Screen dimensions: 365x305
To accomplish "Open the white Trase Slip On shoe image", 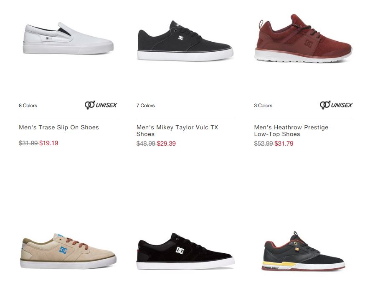I will (68, 38).
